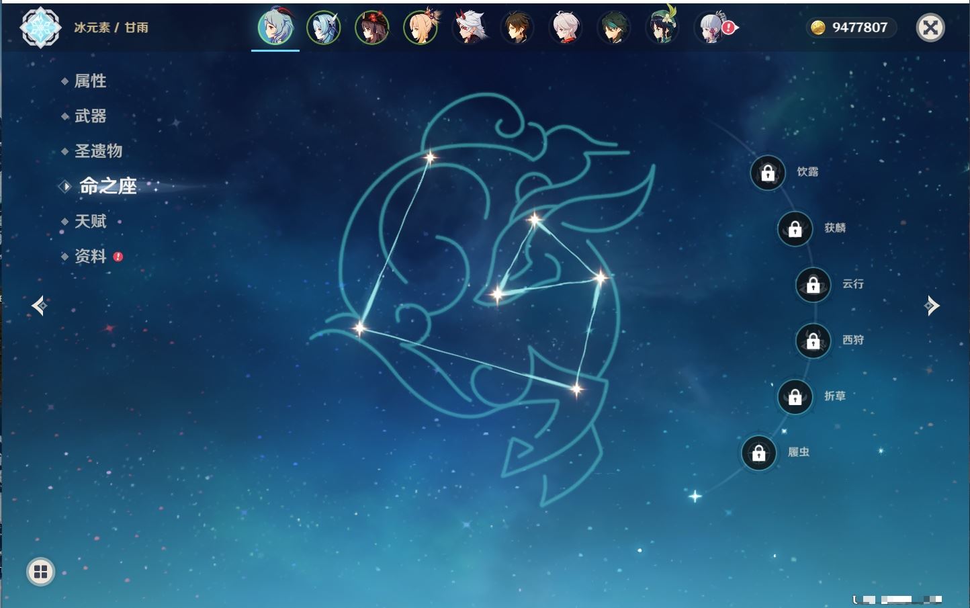Click the locked 云行 constellation node

click(813, 284)
